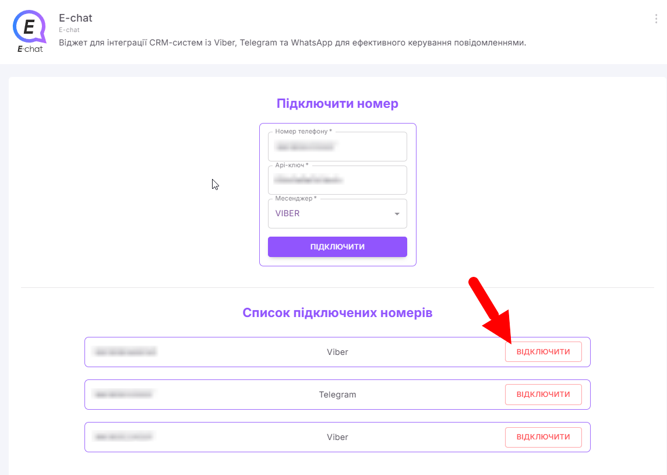The image size is (667, 475).
Task: Disconnect the Telegram number
Action: [544, 395]
